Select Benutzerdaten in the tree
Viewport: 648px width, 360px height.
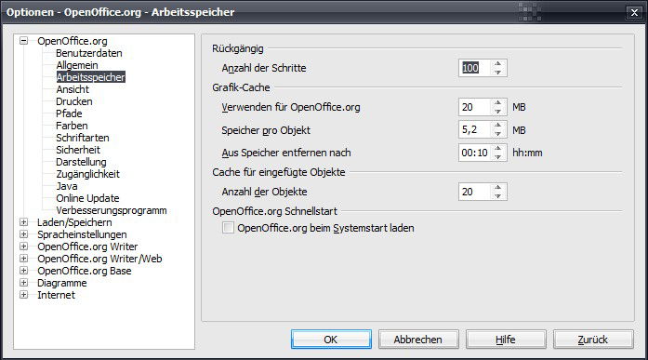pos(89,53)
